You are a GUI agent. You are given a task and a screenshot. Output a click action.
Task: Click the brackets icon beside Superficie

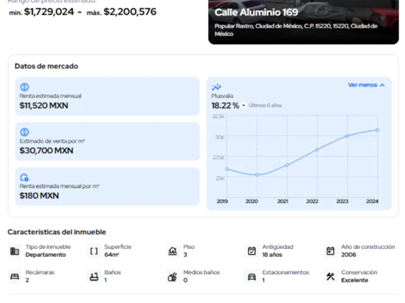click(x=94, y=251)
